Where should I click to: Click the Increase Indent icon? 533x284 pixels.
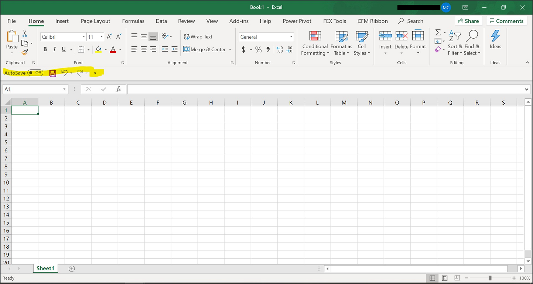click(175, 49)
